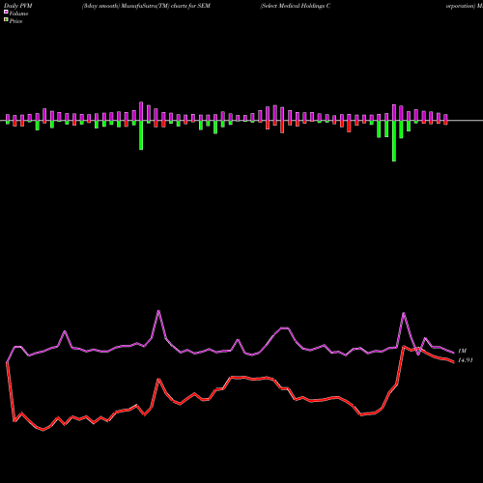Click the 14.91 price end label

tap(466, 360)
